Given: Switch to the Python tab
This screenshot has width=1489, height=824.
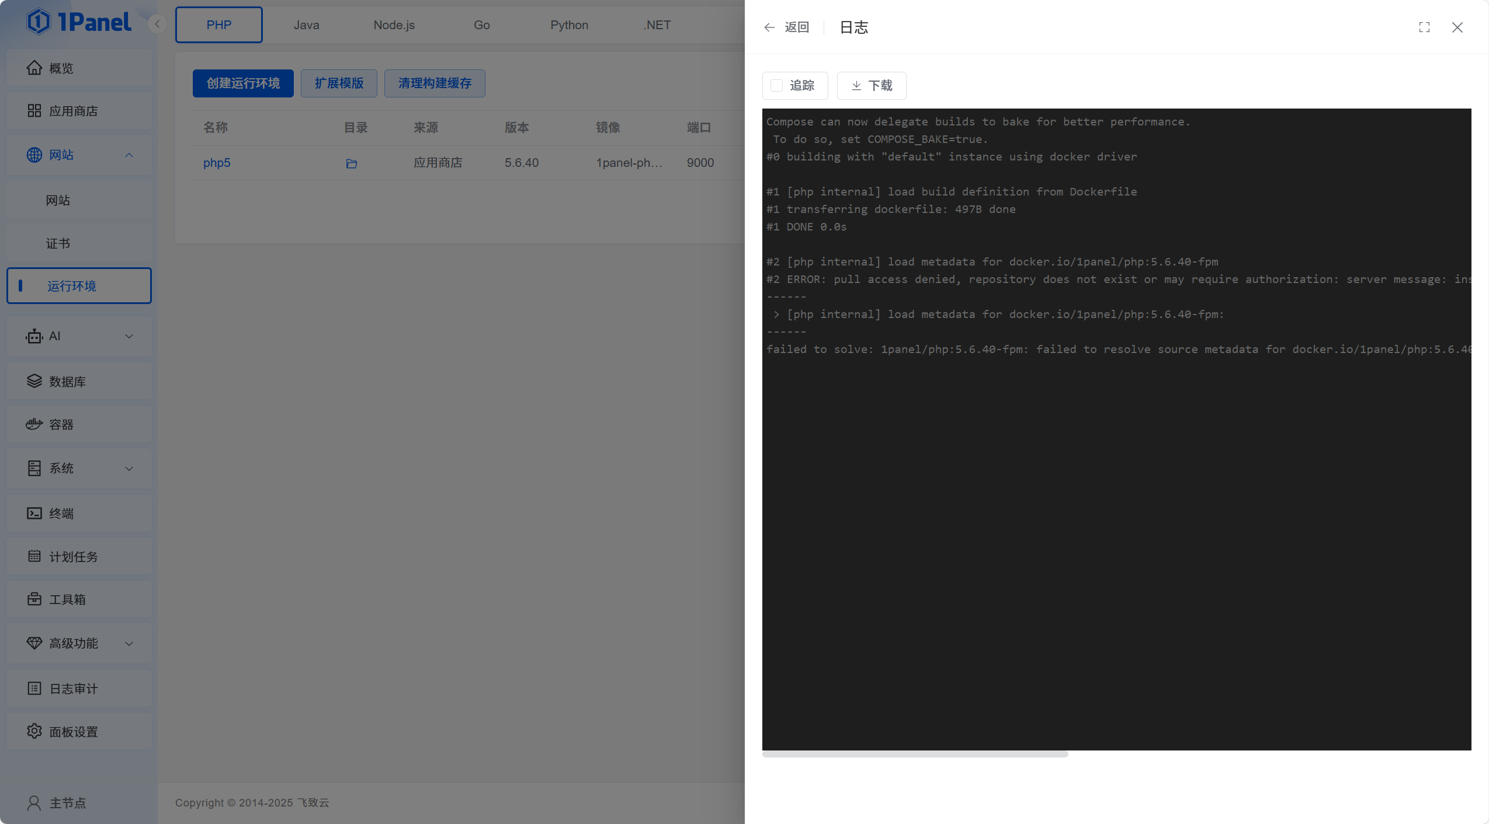Looking at the screenshot, I should coord(570,25).
